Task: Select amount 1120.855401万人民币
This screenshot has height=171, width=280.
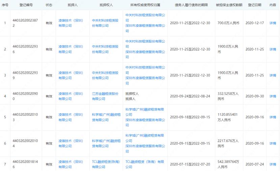Action: [227, 117]
